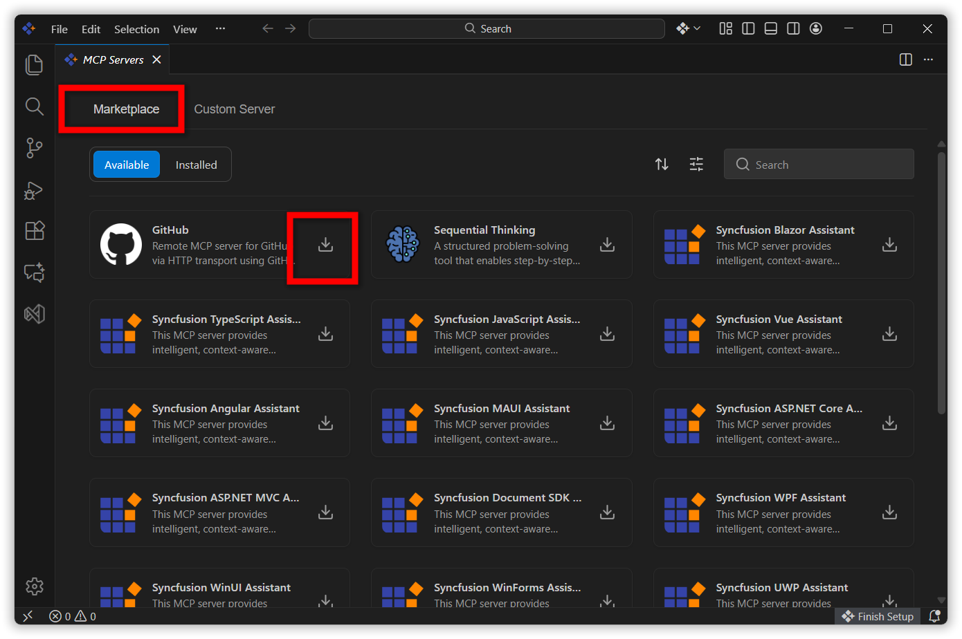Open the Explorer view in activity bar
This screenshot has width=962, height=639.
click(x=34, y=64)
